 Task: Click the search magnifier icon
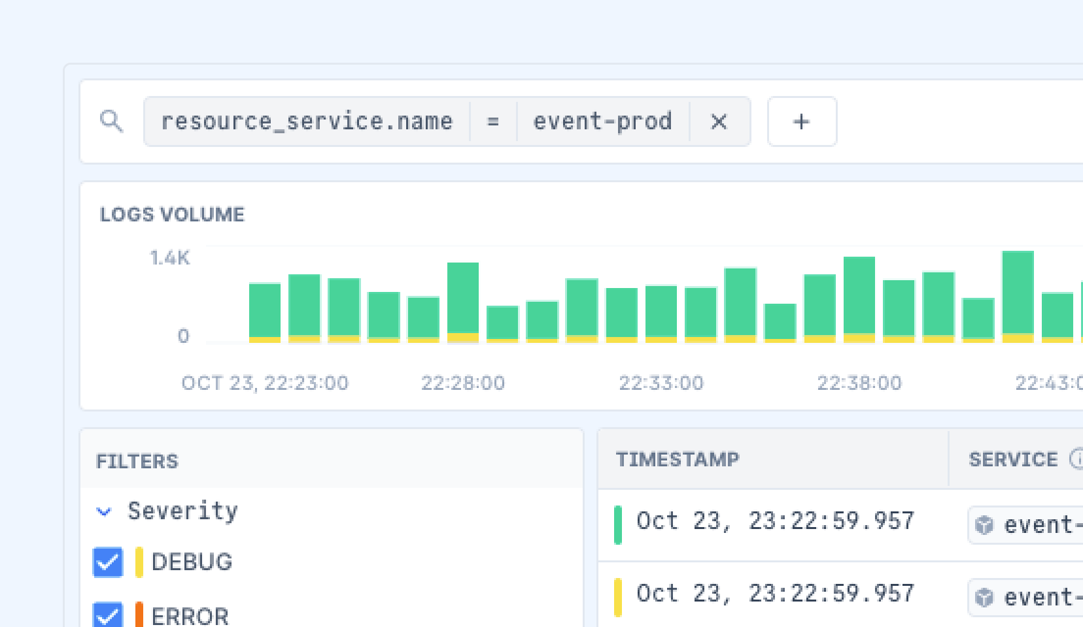[111, 121]
